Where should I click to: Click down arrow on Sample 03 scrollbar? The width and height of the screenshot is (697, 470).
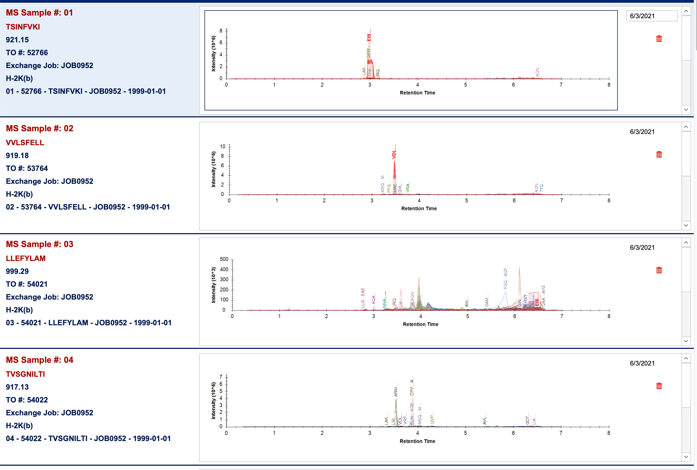coord(686,341)
